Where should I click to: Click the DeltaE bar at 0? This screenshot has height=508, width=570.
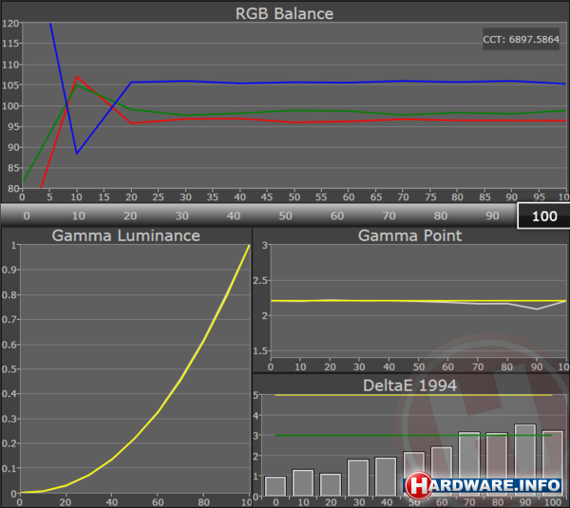click(275, 486)
